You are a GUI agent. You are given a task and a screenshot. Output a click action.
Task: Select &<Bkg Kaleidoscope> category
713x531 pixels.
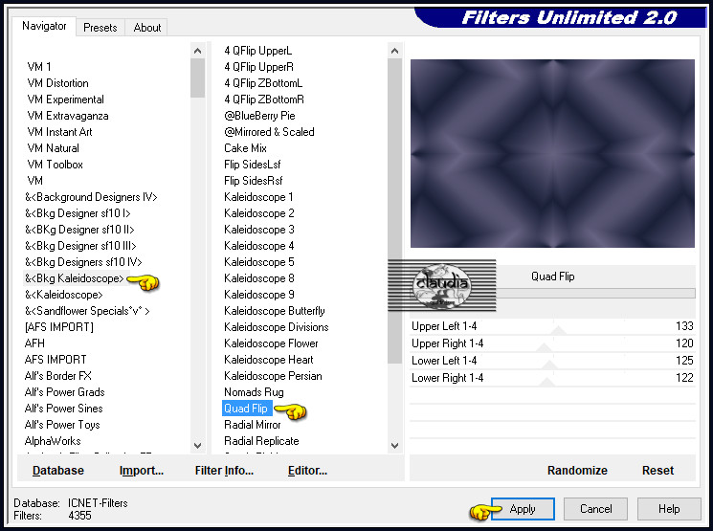coord(75,278)
